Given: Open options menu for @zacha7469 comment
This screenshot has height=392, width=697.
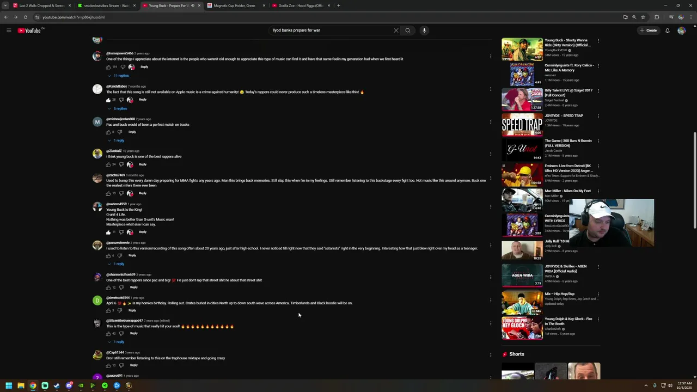Looking at the screenshot, I should pos(491,178).
